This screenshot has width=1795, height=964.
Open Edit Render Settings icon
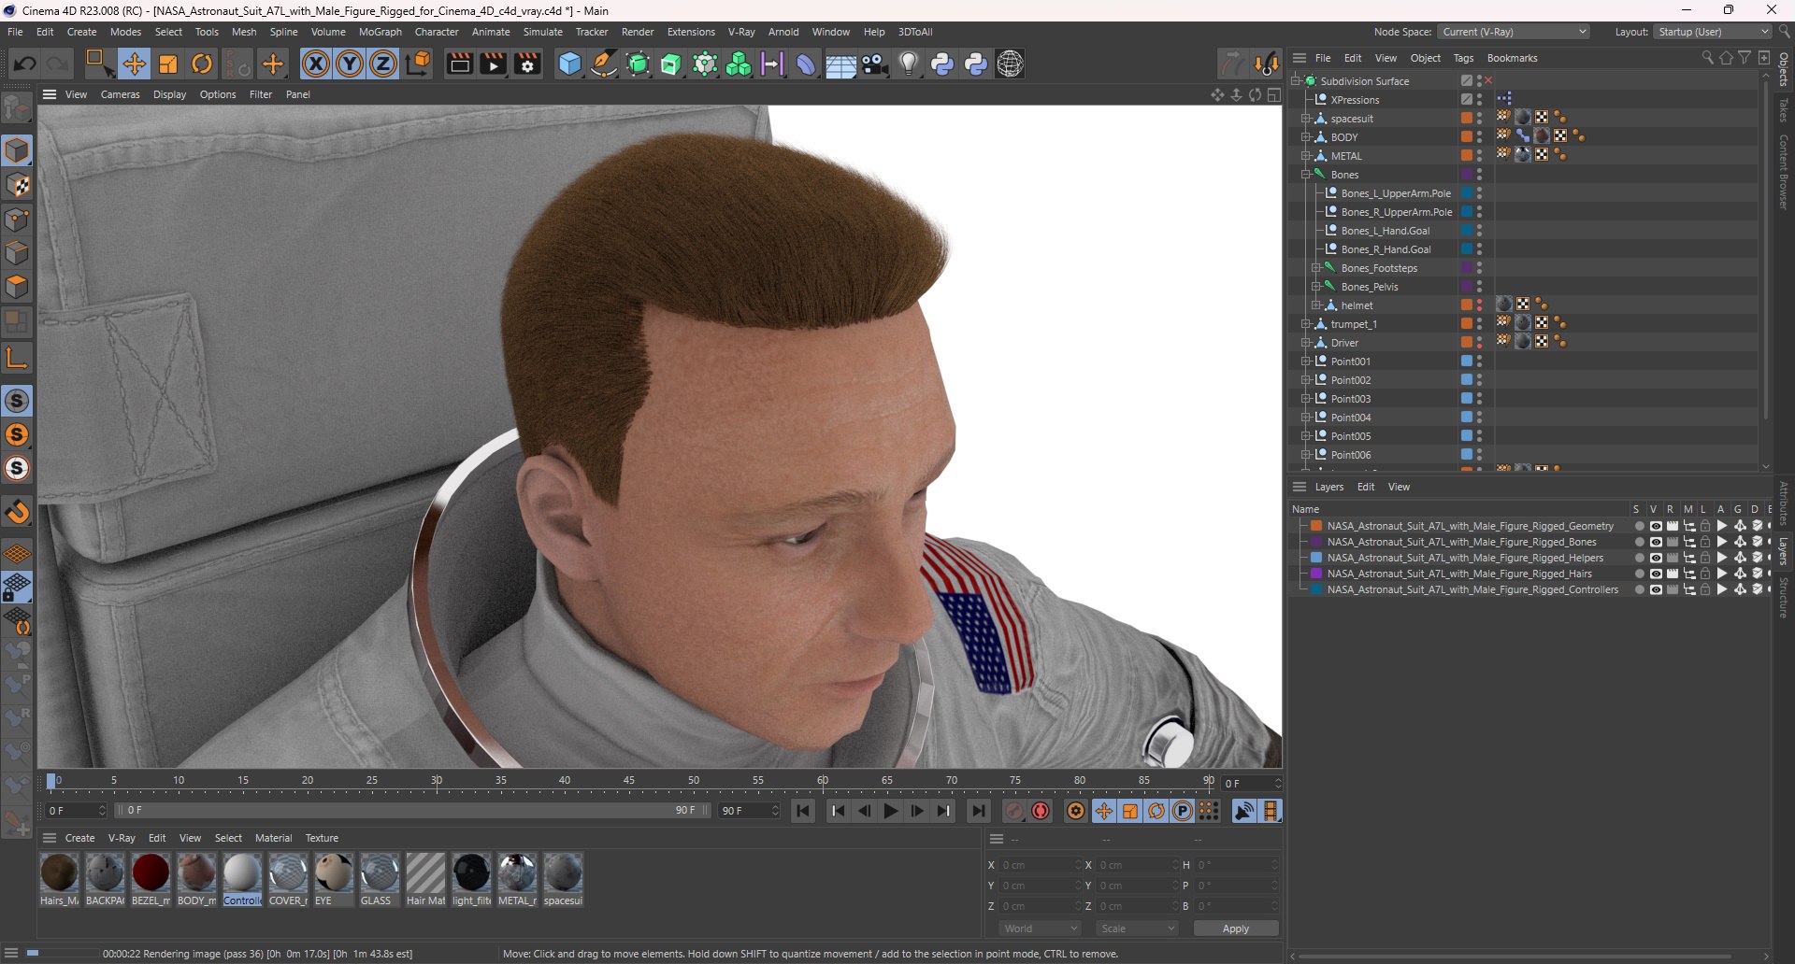point(528,64)
